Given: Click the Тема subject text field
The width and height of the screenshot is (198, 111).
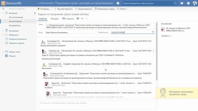Looking at the screenshot, I should tap(100, 26).
